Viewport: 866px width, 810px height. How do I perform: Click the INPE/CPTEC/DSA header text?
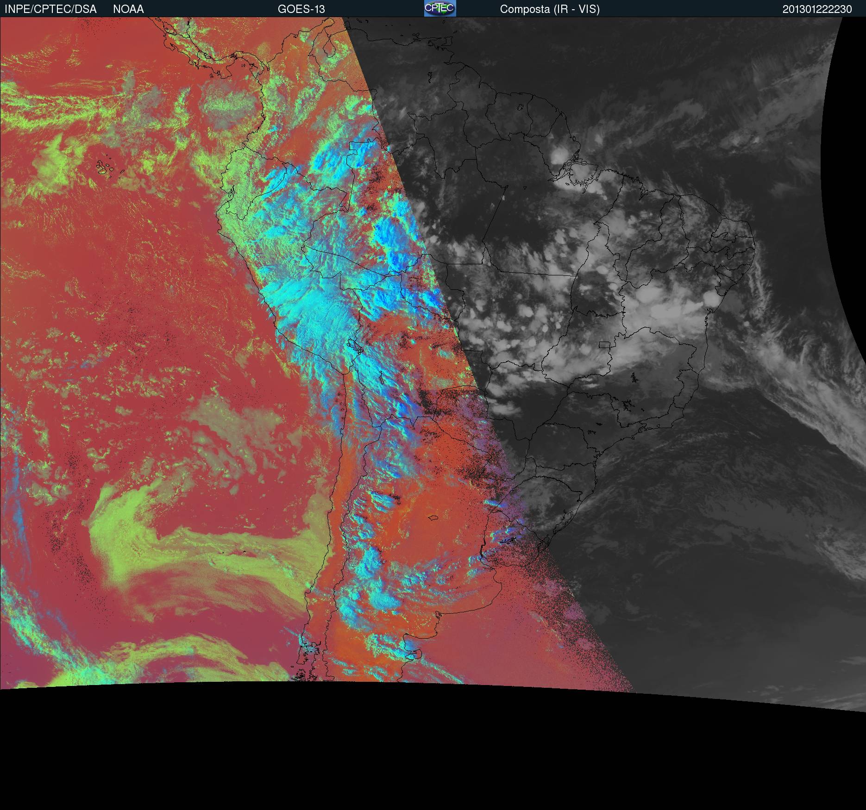(x=50, y=9)
